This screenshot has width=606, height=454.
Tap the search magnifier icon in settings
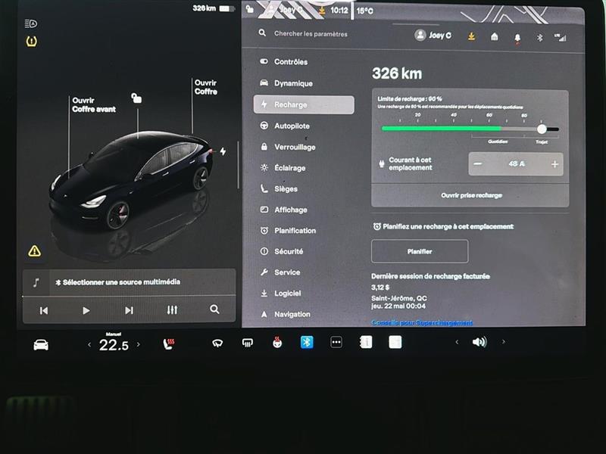(x=262, y=33)
